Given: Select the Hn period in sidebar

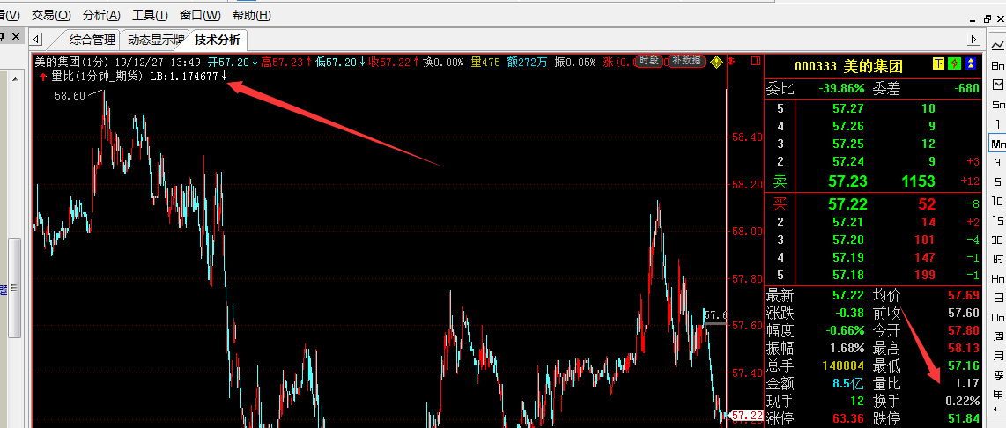Looking at the screenshot, I should (998, 279).
